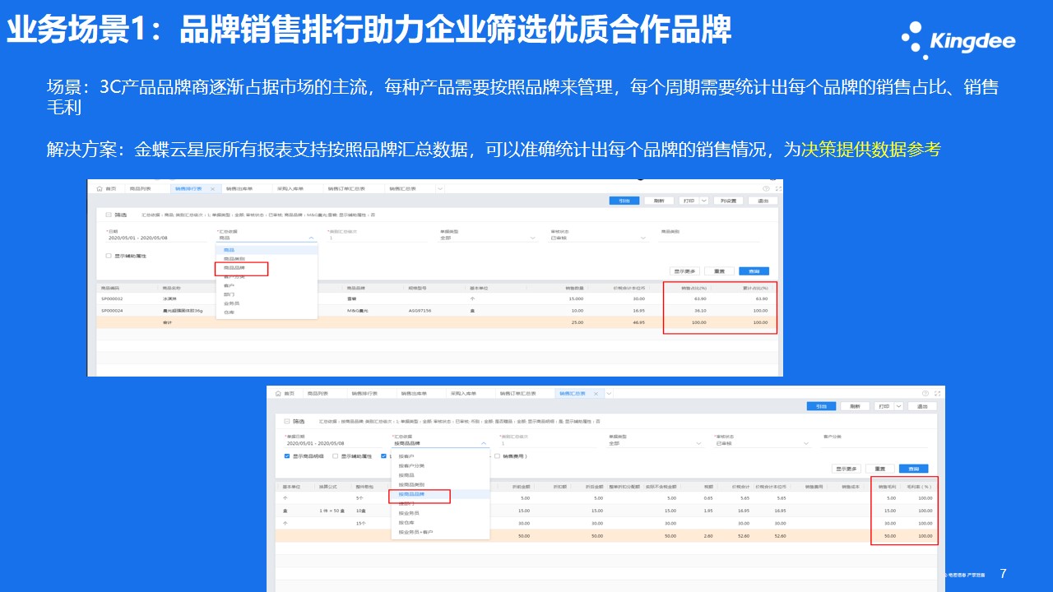Uncheck the 显示商品明细 checkbox
The height and width of the screenshot is (592, 1053).
[287, 456]
